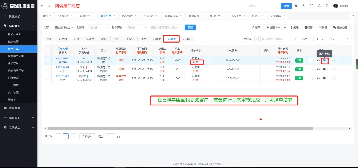358x168 pixels.
Task: Open the 门店 store dropdown
Action: [64, 27]
